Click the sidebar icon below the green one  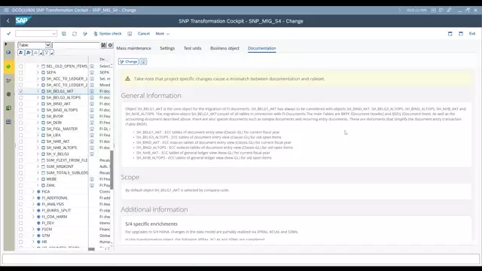pyautogui.click(x=8, y=81)
